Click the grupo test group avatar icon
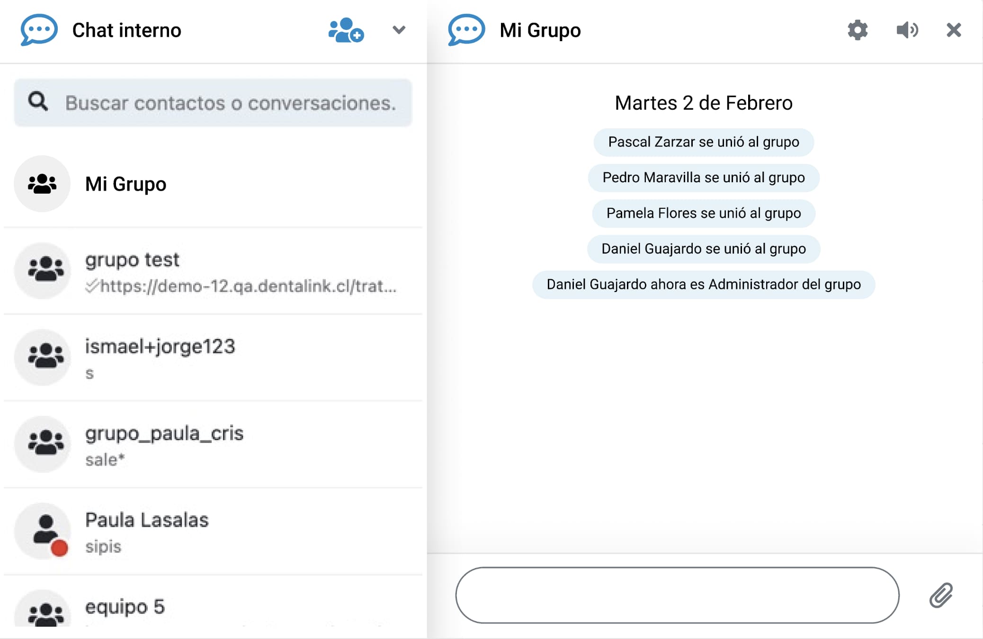983x639 pixels. pos(42,271)
